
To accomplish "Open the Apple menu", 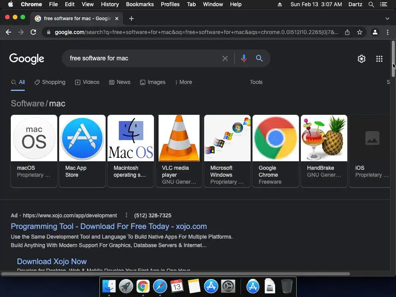I will (10, 4).
